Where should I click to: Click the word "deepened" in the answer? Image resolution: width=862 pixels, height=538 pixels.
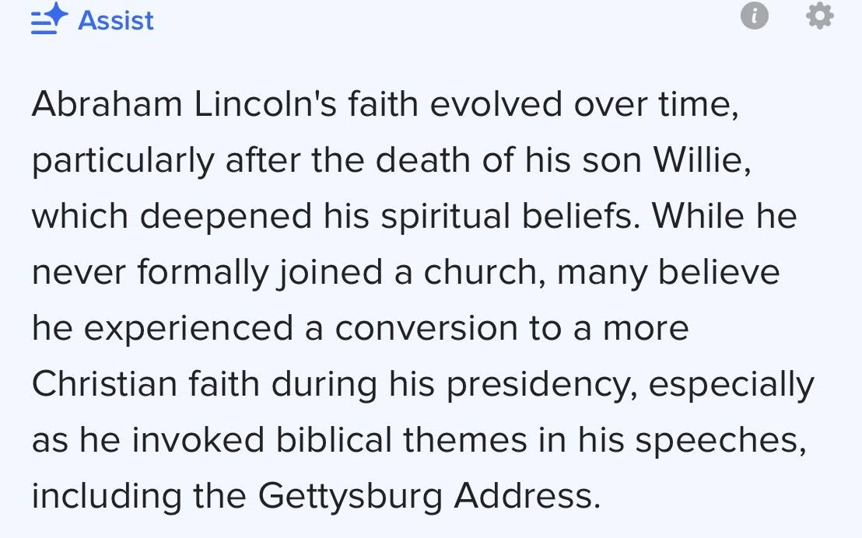pyautogui.click(x=226, y=217)
